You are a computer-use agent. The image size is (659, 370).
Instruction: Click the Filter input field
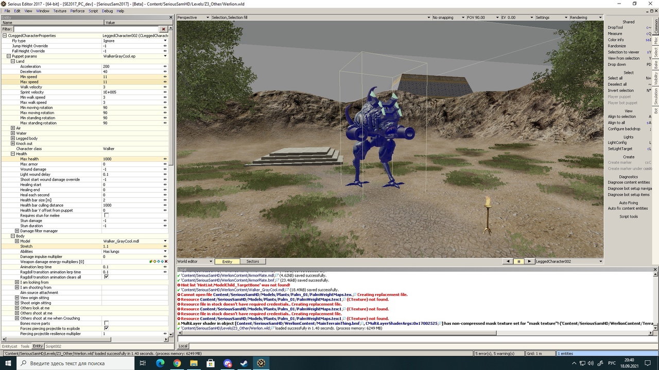tap(86, 29)
